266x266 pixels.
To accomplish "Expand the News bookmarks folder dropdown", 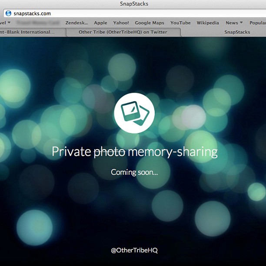I will click(x=234, y=23).
